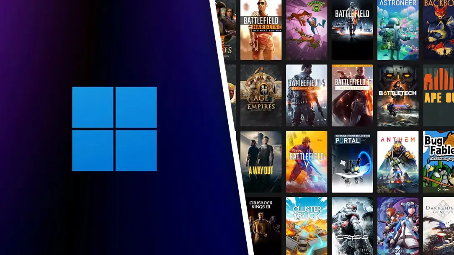Select the Battlefield 4 Premium Edition tile
454x255 pixels.
pos(307,95)
